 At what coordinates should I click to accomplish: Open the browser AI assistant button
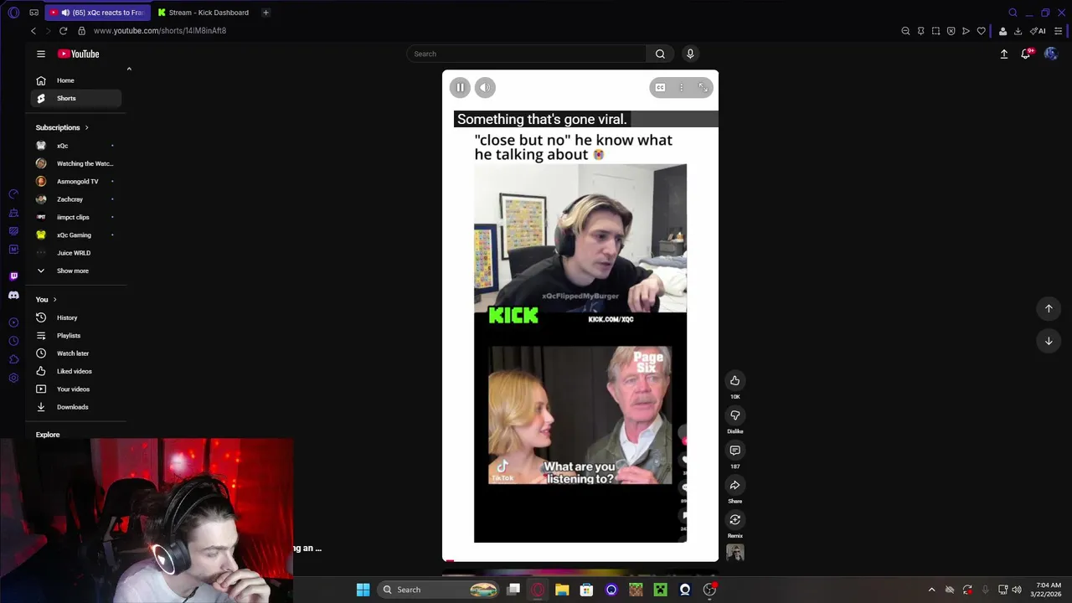(x=1038, y=31)
